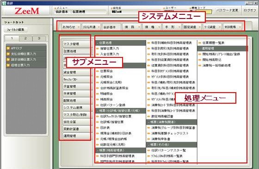Switch to shortcut tab 2
This screenshot has height=169, width=259.
tap(25, 38)
